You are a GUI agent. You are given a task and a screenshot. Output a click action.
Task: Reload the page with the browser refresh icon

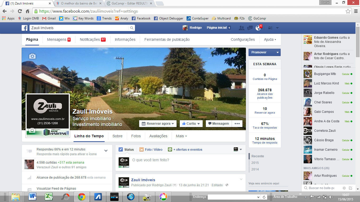tap(20, 11)
